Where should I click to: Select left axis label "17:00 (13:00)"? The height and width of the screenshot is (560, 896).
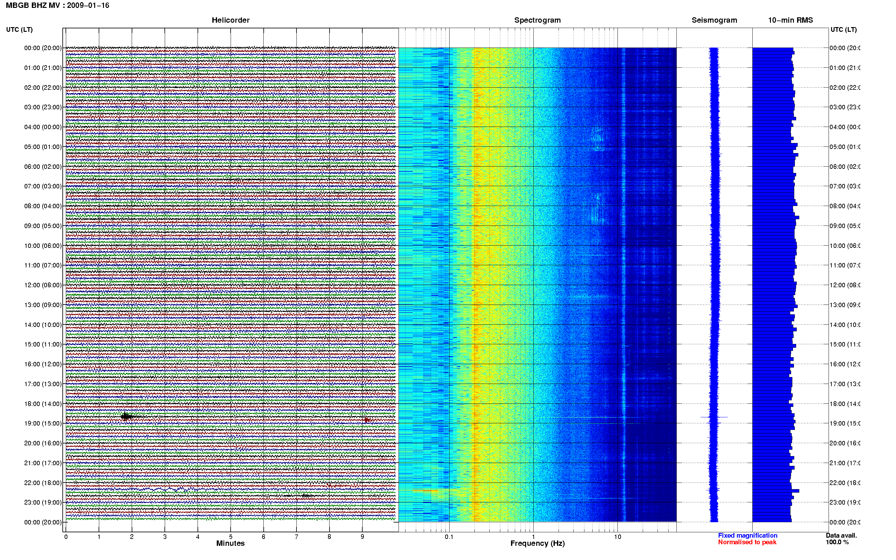point(43,384)
